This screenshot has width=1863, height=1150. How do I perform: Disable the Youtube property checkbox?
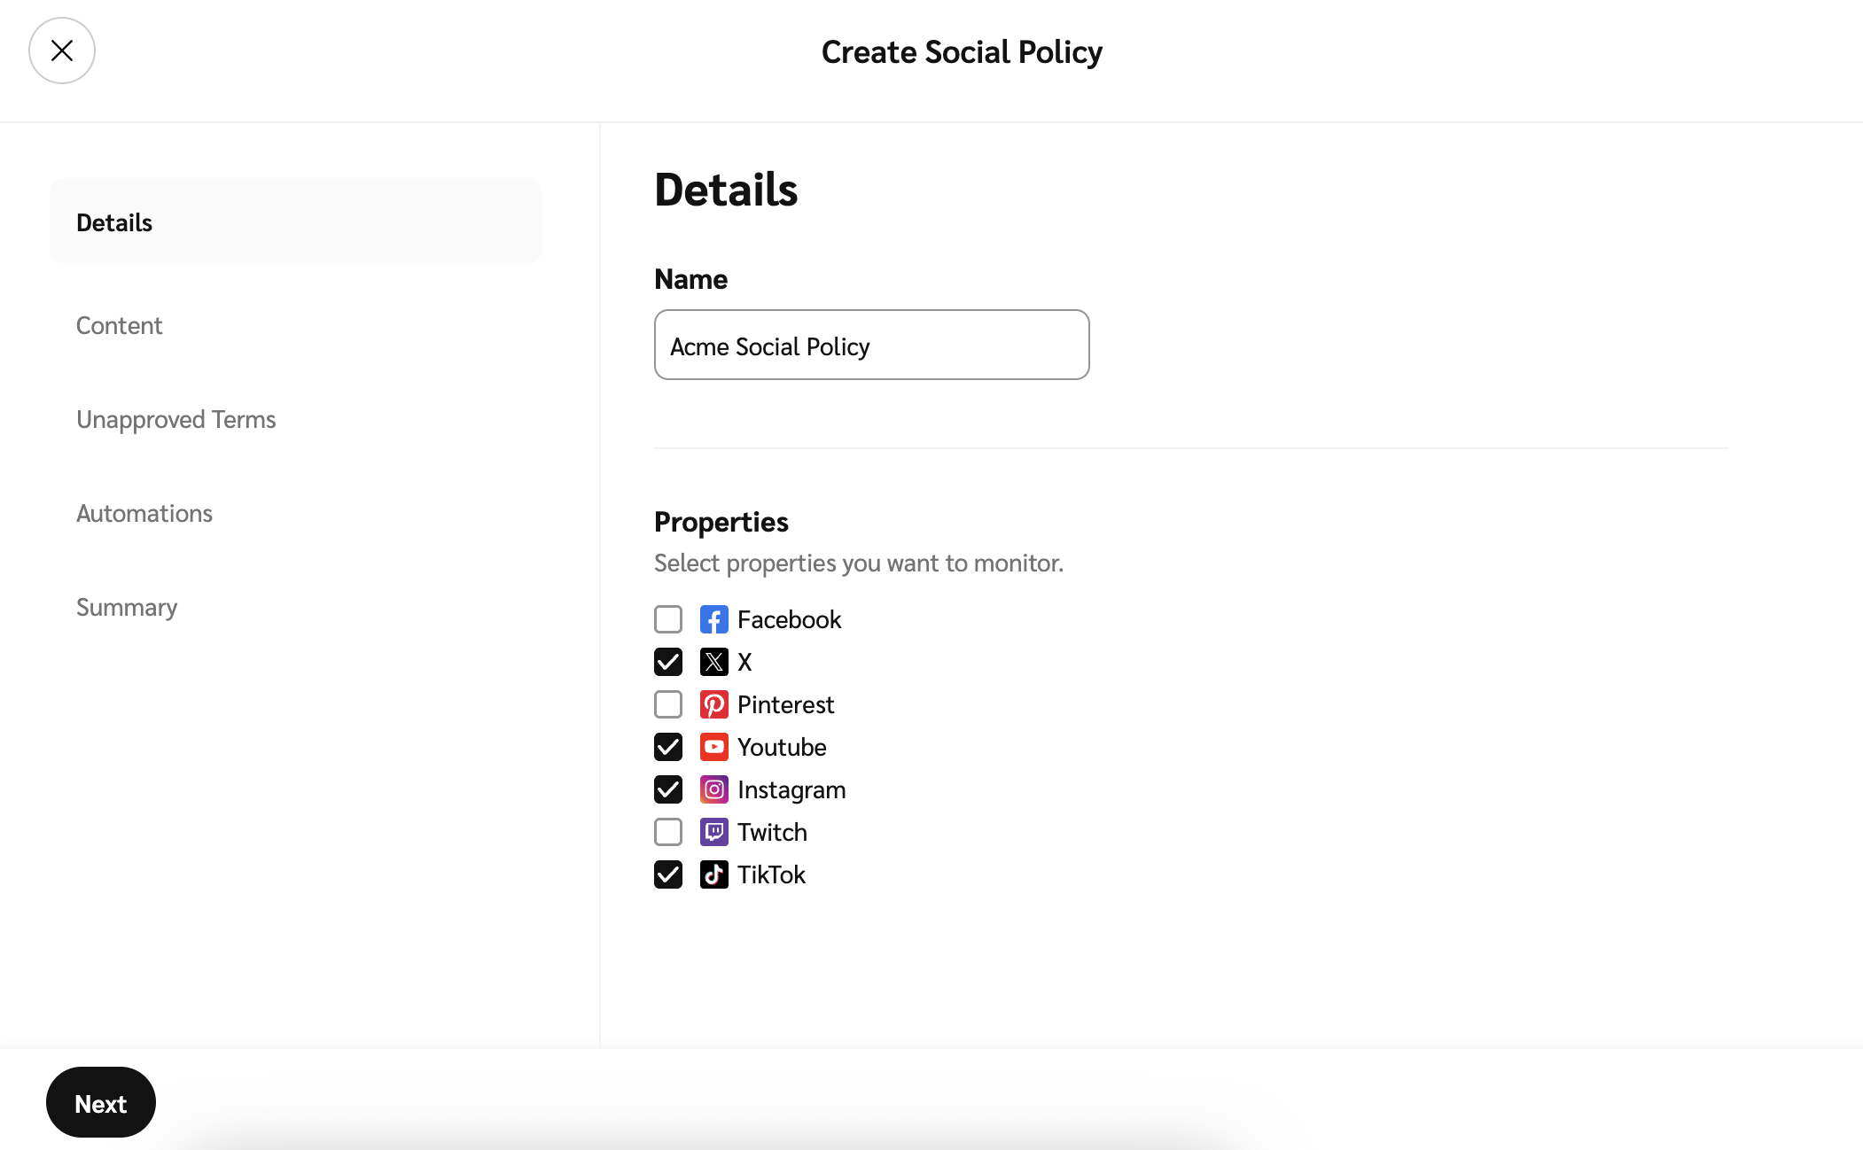tap(668, 747)
